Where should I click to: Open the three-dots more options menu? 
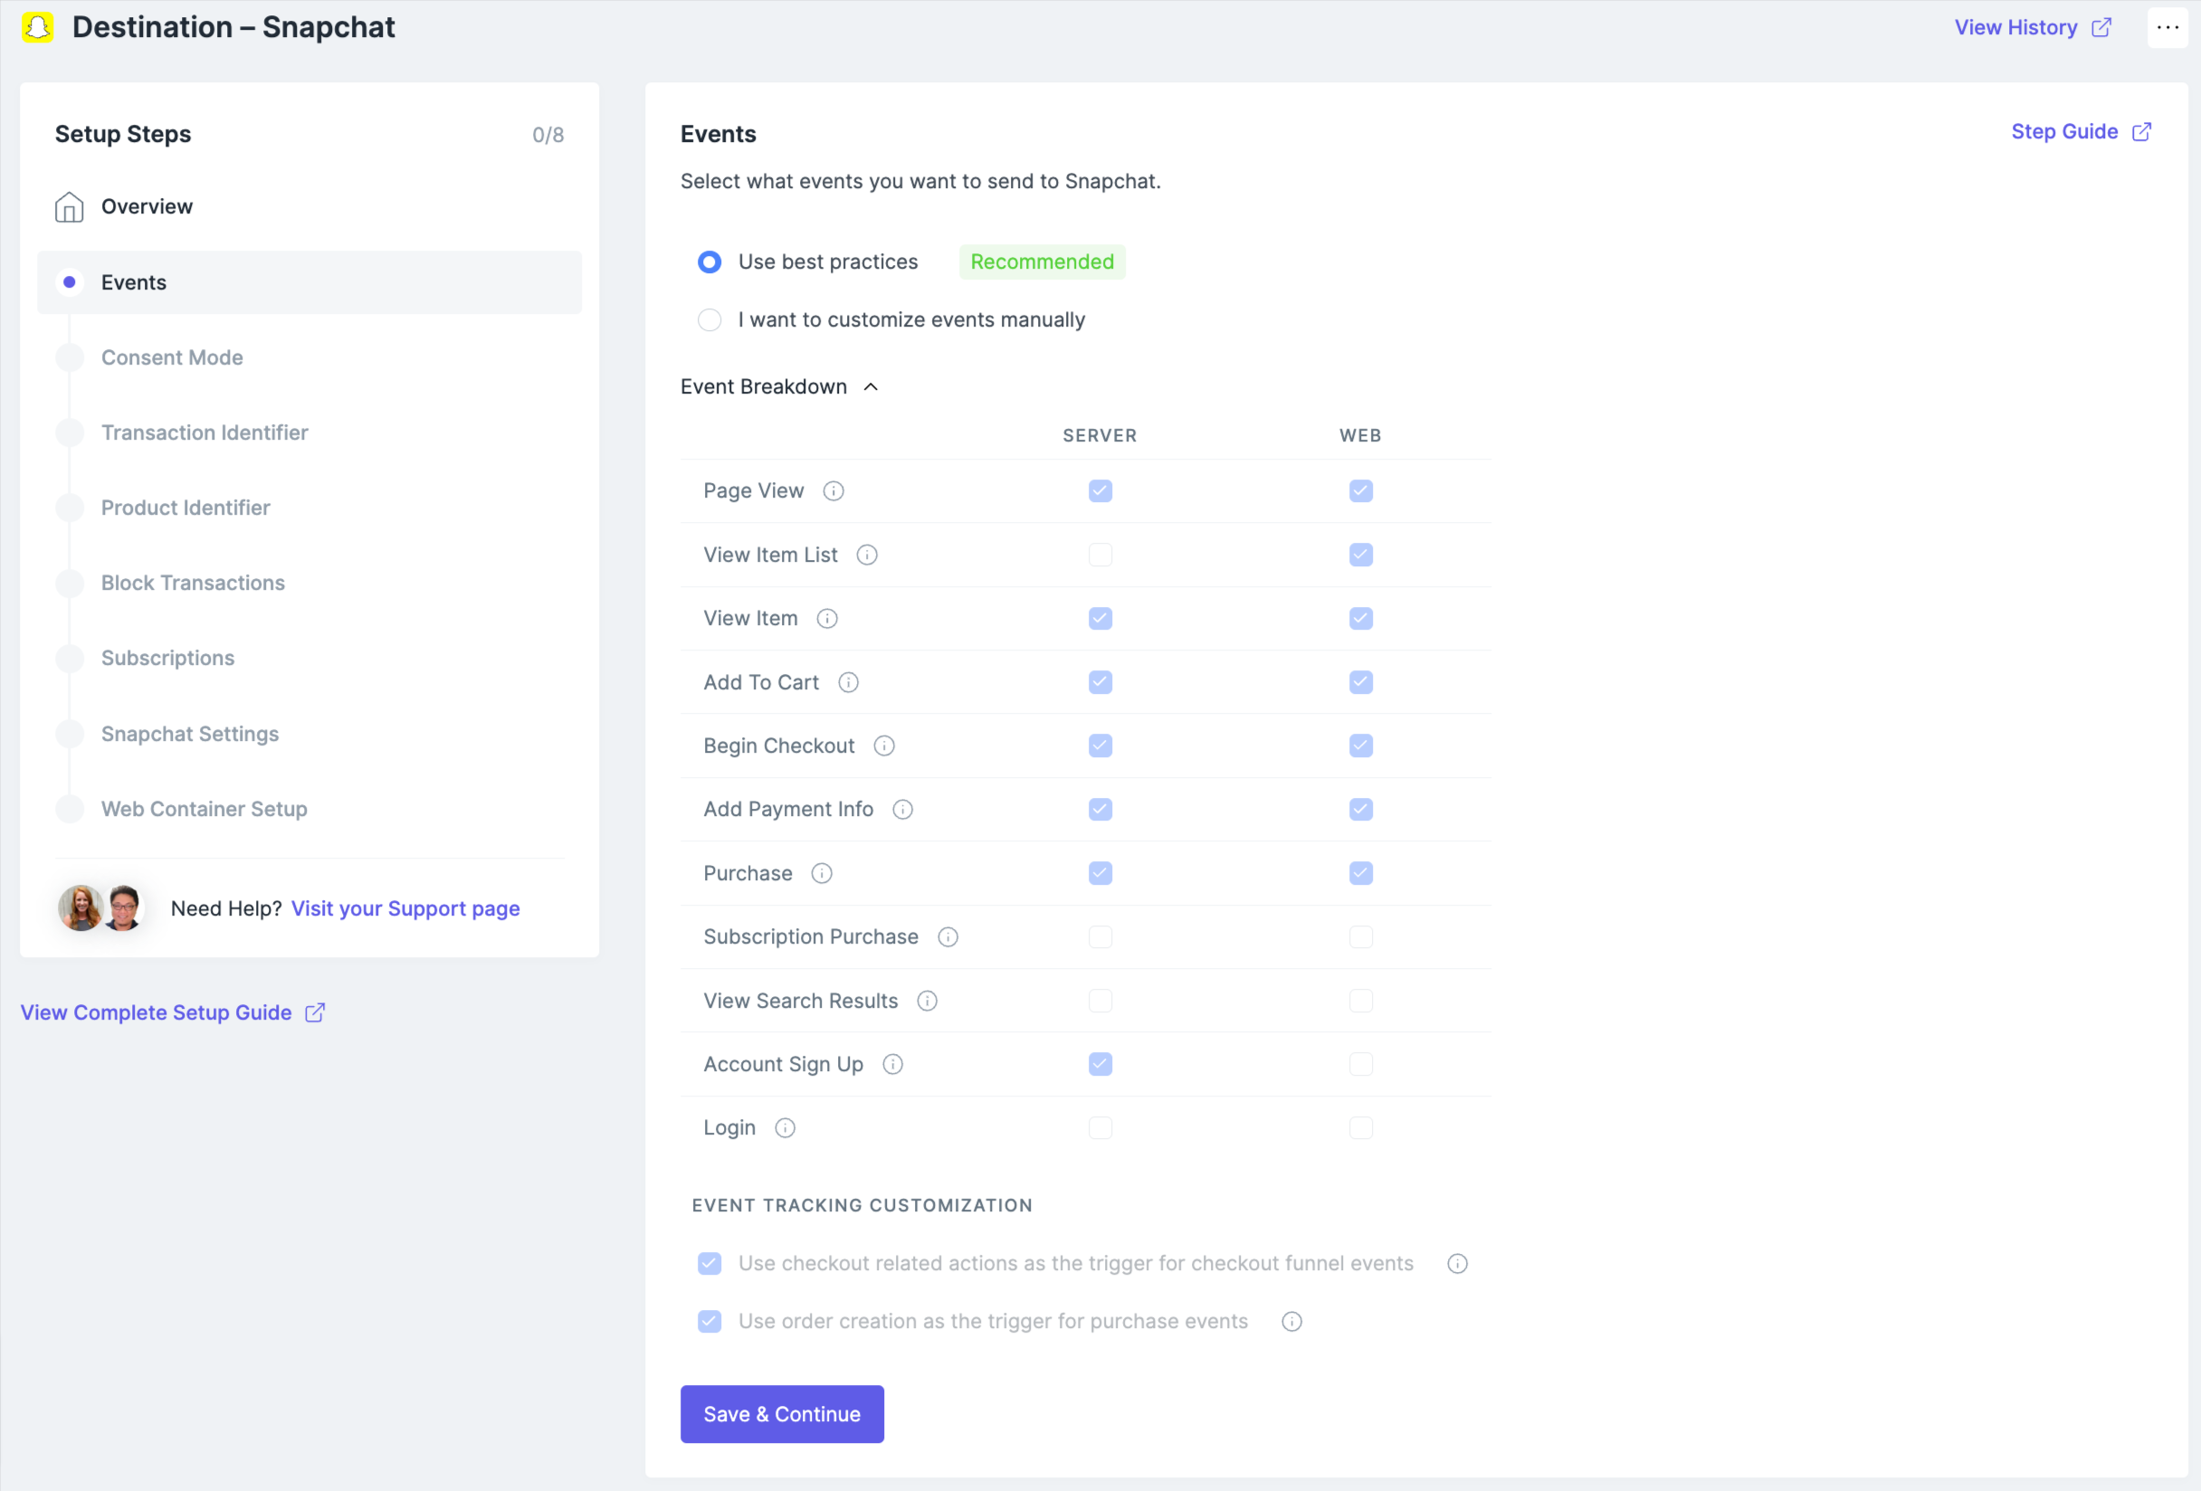coord(2167,27)
